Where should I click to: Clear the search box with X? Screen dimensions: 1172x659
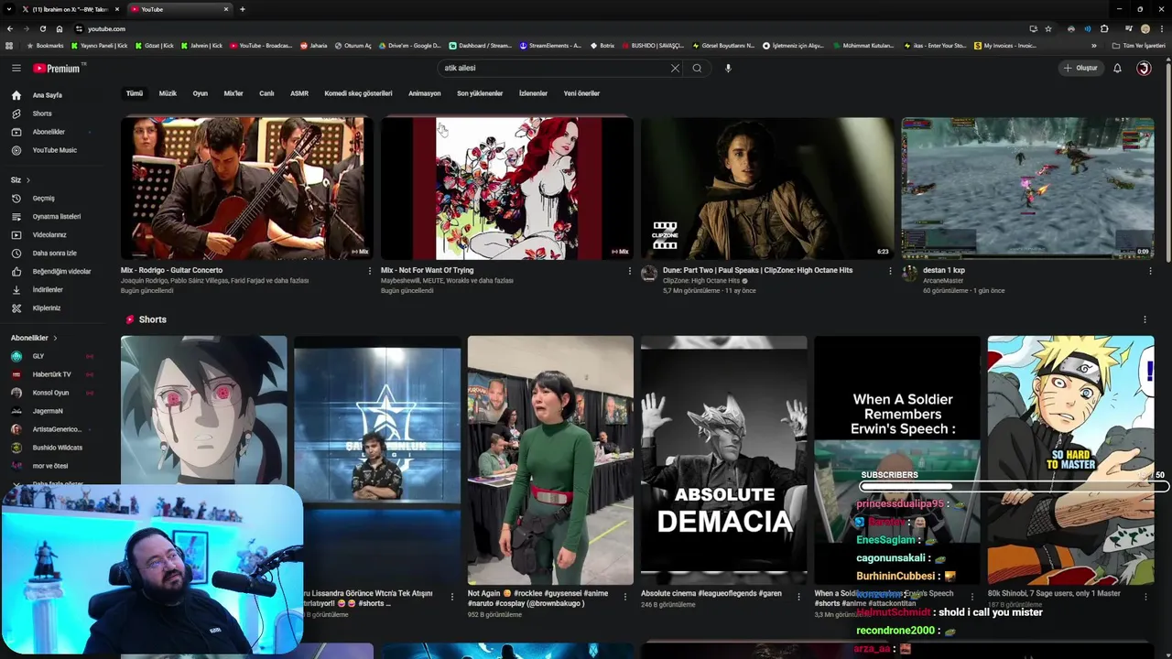click(x=675, y=68)
